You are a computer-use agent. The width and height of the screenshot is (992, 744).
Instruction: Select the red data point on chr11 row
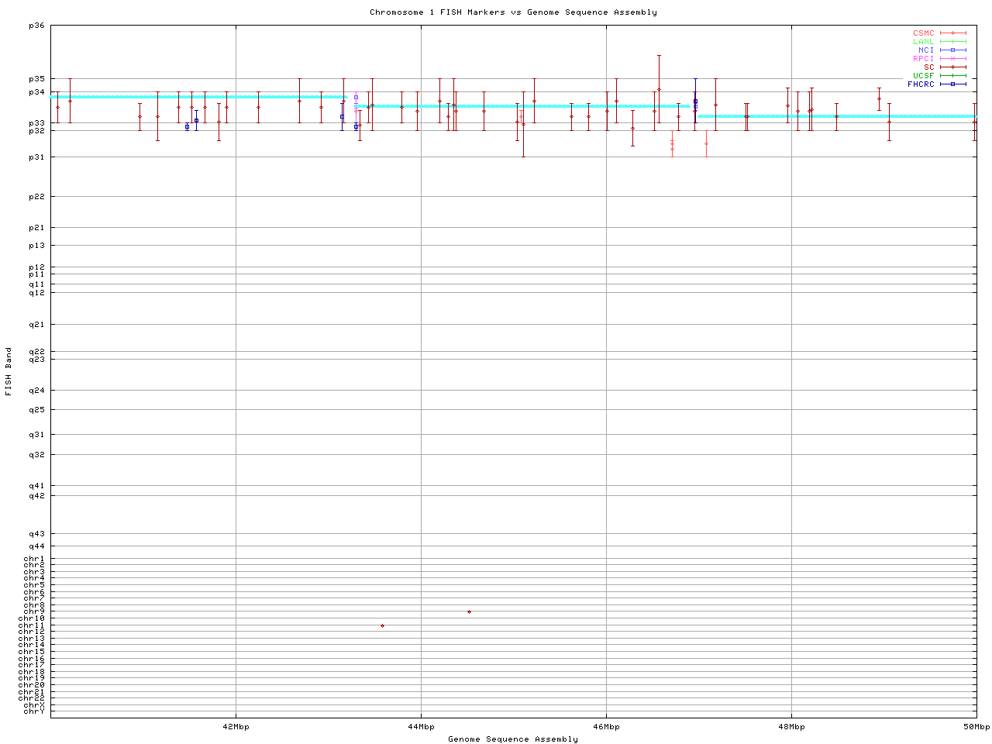tap(382, 625)
